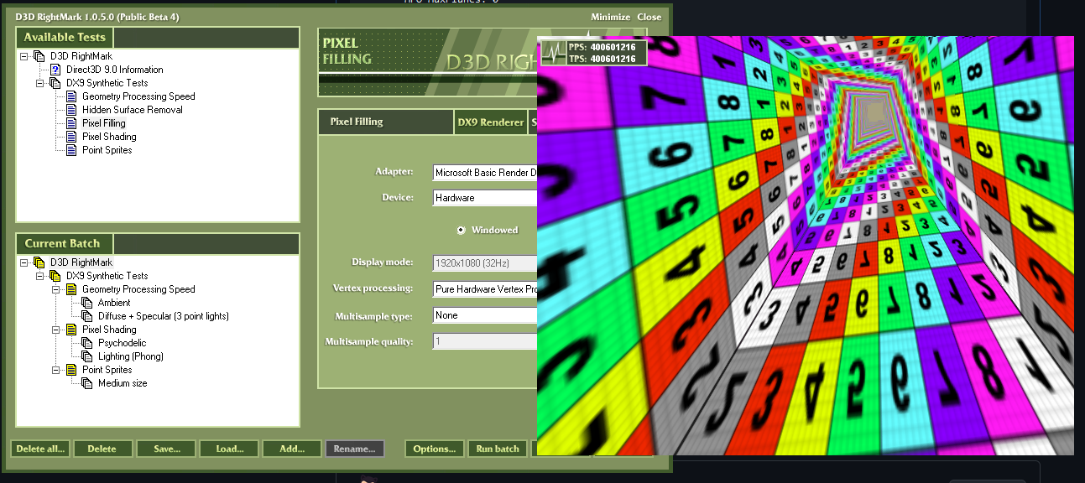Click the Lighting (Phong) subtest icon
The height and width of the screenshot is (483, 1085).
(x=86, y=356)
